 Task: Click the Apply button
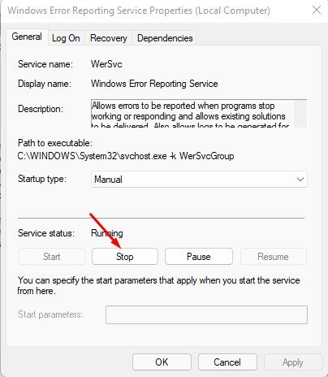(x=293, y=362)
